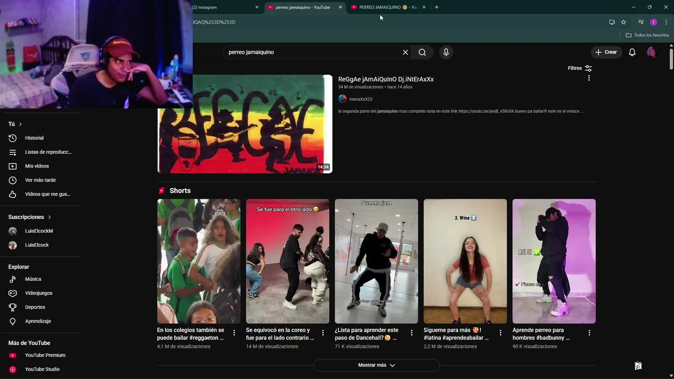The height and width of the screenshot is (379, 674).
Task: Open options for 'Lista para aprender' short
Action: pyautogui.click(x=412, y=333)
